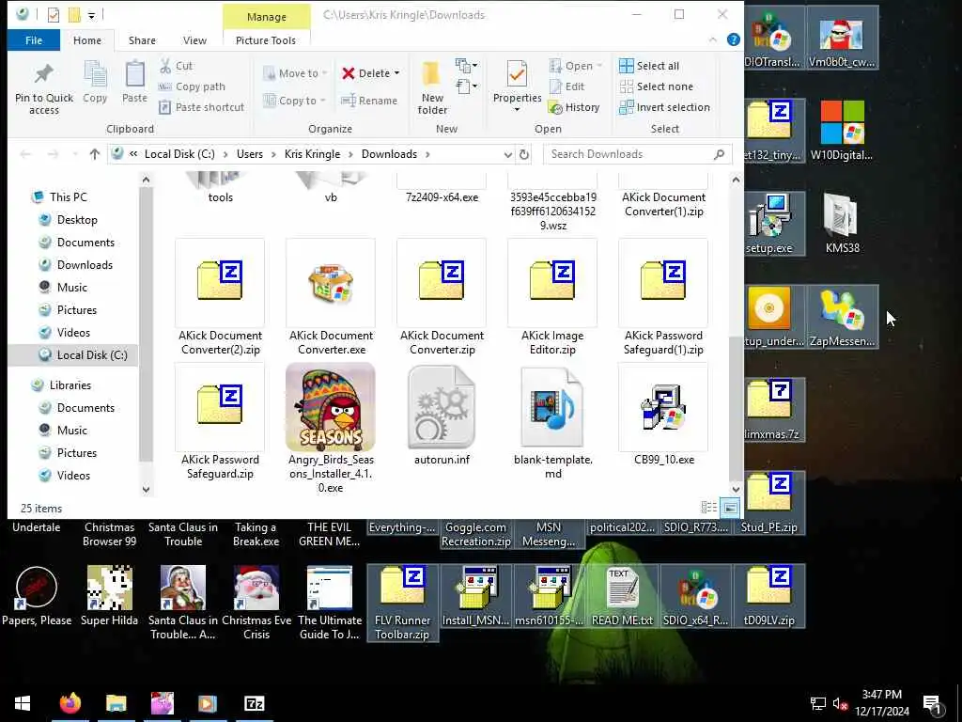Click Kris Kringle breadcrumb segment
This screenshot has height=722, width=962.
pos(312,154)
